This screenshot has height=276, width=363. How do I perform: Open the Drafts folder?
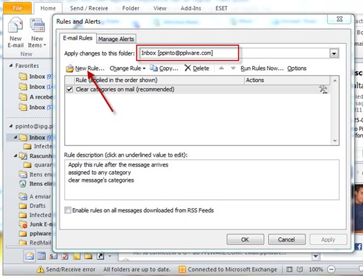33,206
